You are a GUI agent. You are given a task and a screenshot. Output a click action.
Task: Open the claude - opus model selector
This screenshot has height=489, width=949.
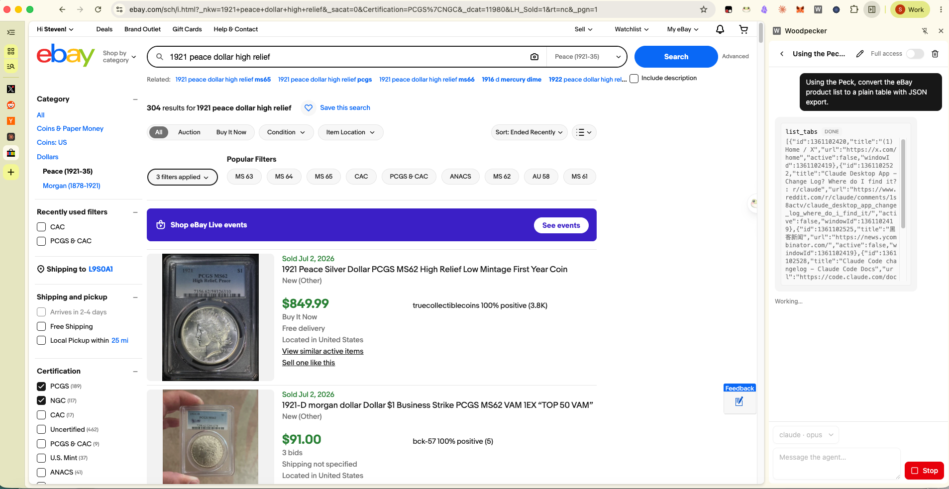(x=806, y=435)
